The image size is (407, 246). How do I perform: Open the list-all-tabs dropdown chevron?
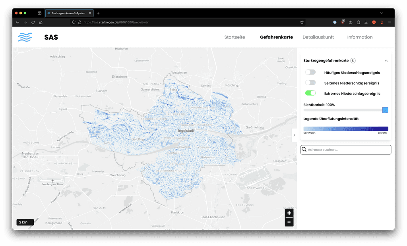click(382, 13)
